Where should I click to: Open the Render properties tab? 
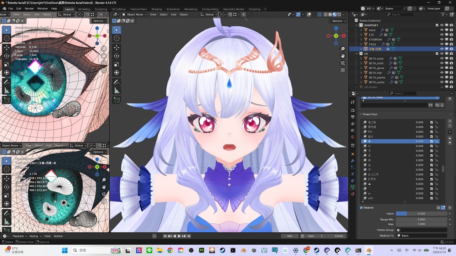pos(353,110)
